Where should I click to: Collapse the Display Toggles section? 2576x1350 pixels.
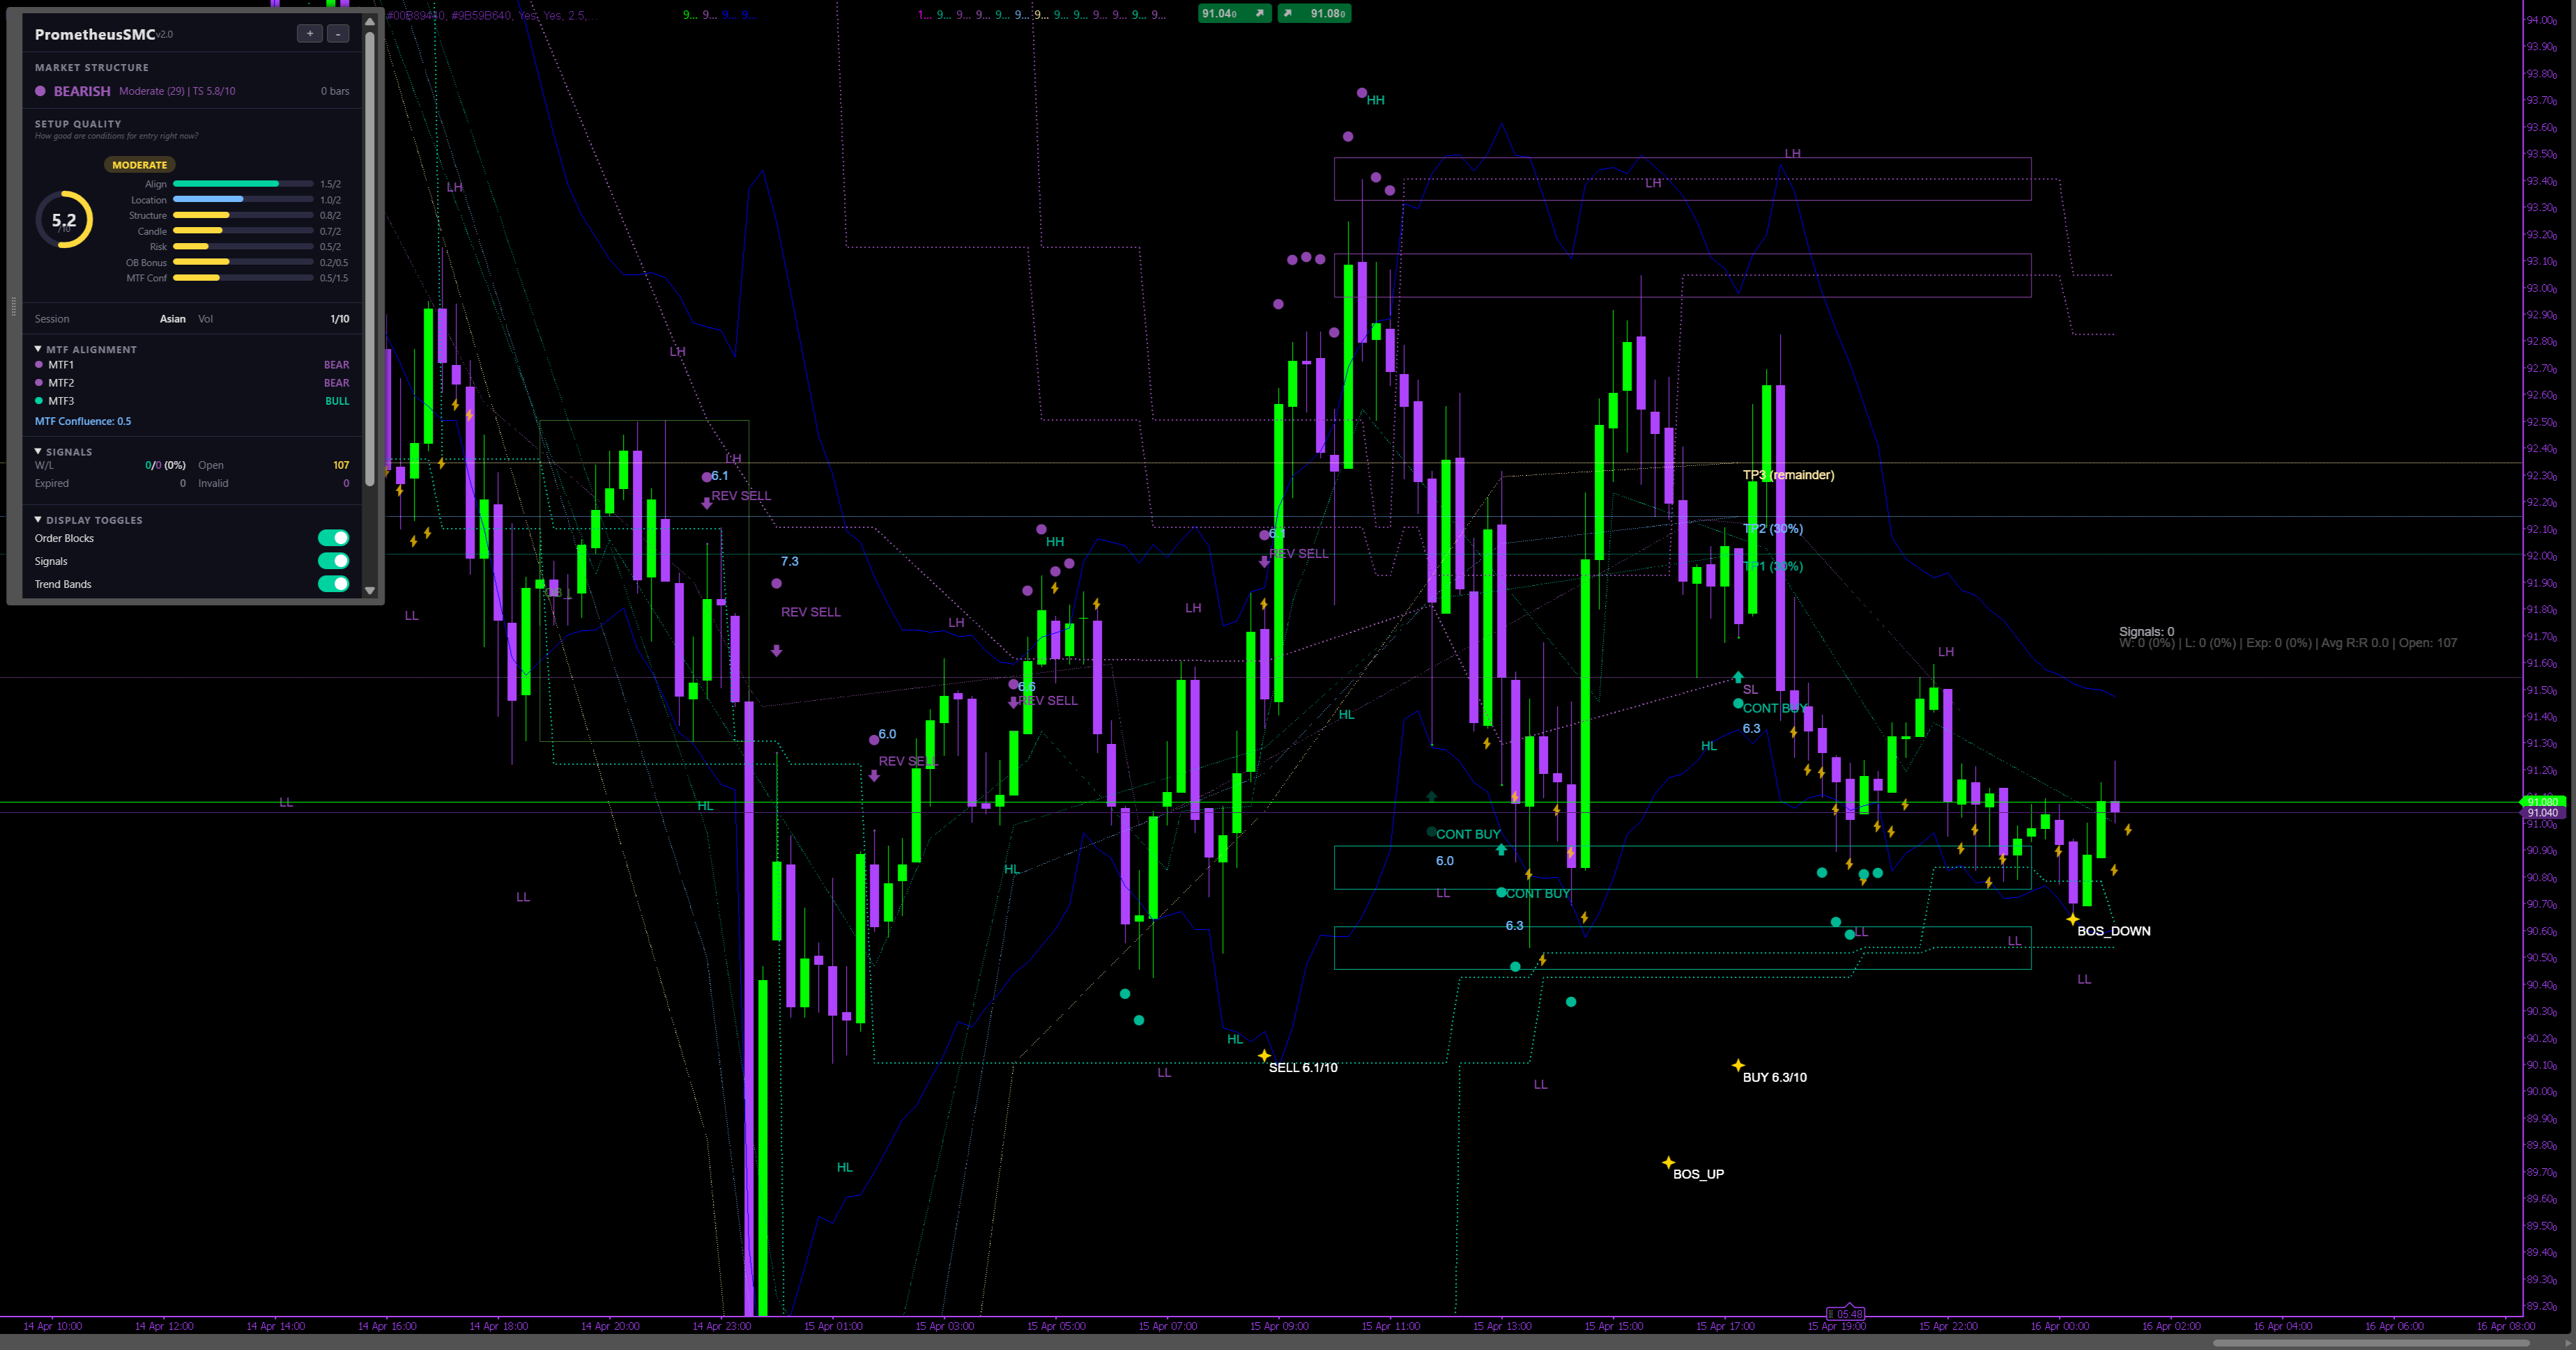pyautogui.click(x=38, y=520)
